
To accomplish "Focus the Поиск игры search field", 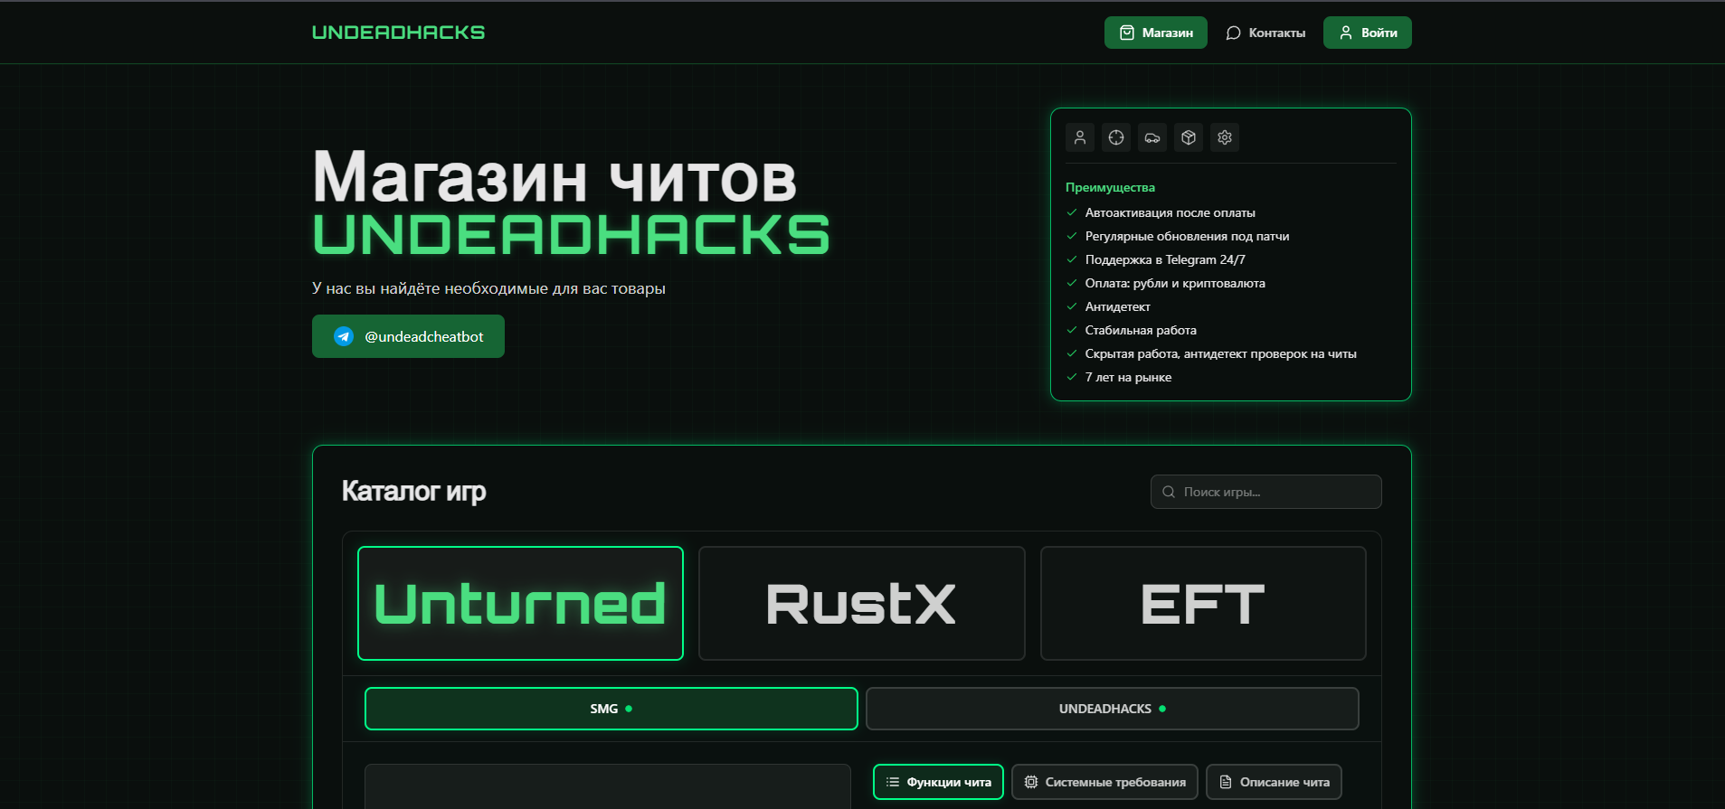I will (1265, 492).
